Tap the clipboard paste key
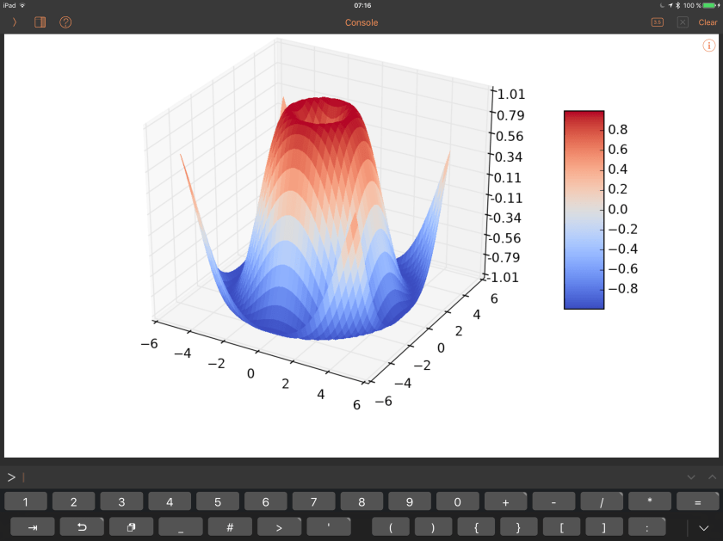This screenshot has height=541, width=723. click(131, 527)
